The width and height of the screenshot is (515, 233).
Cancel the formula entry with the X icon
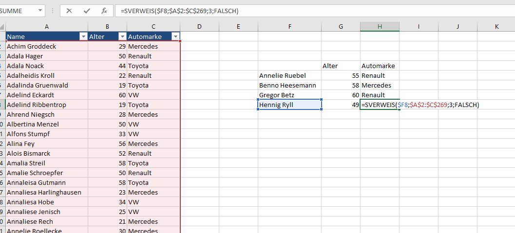pyautogui.click(x=69, y=11)
